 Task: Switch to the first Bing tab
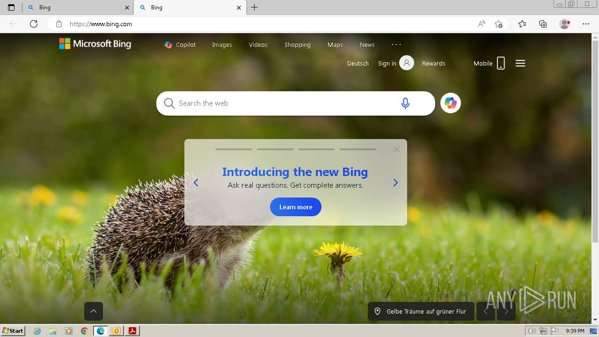tap(78, 7)
